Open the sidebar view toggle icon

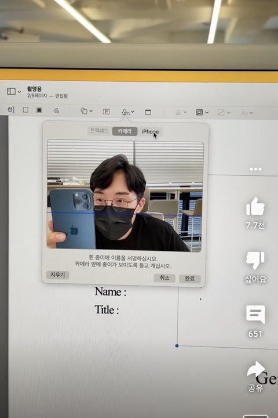click(x=11, y=92)
